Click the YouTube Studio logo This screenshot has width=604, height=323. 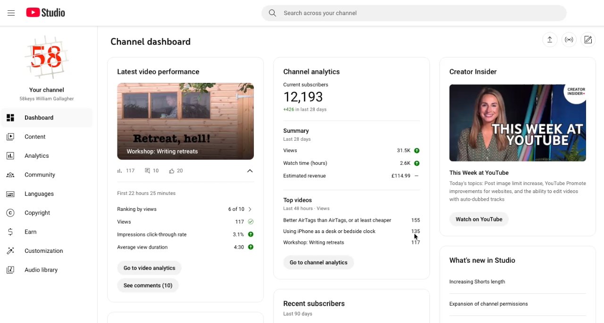pos(45,12)
